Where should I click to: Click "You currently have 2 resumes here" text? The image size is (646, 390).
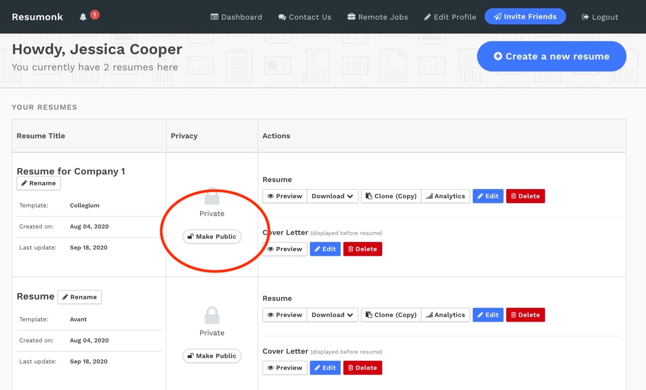coord(95,67)
